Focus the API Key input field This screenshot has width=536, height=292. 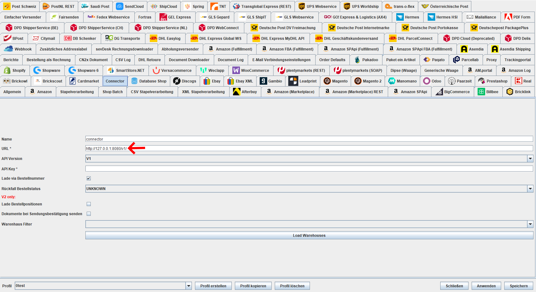tap(309, 169)
